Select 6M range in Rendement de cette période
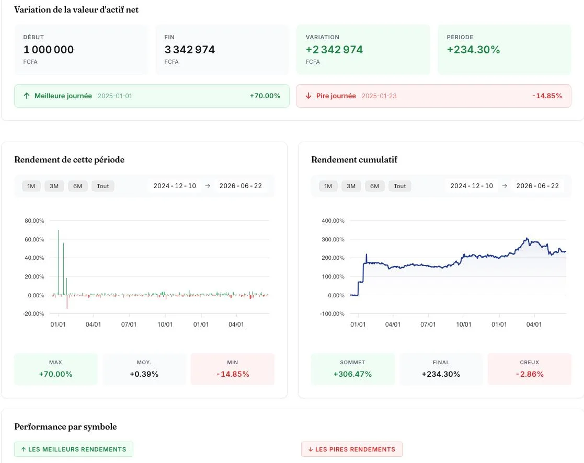 (77, 186)
